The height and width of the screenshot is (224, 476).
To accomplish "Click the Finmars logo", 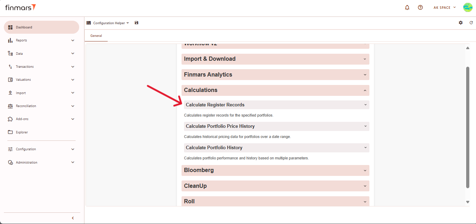I will pyautogui.click(x=20, y=7).
